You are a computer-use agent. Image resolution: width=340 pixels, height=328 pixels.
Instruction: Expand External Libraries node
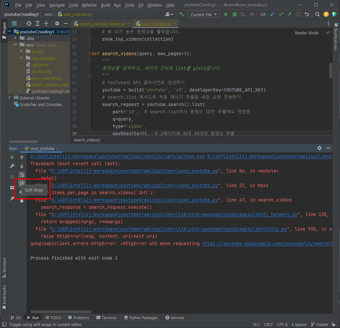click(9, 97)
